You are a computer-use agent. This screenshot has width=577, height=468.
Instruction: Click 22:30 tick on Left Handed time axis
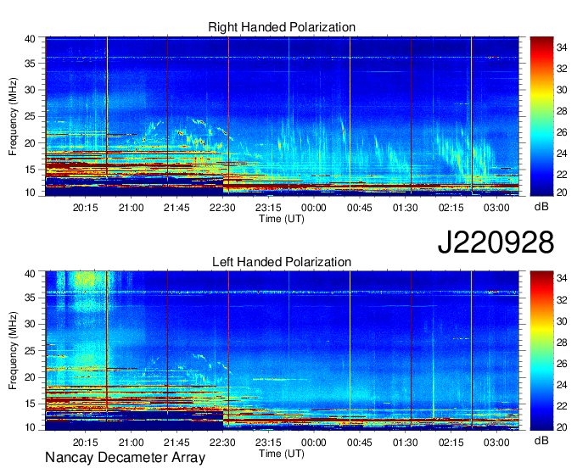pos(222,443)
